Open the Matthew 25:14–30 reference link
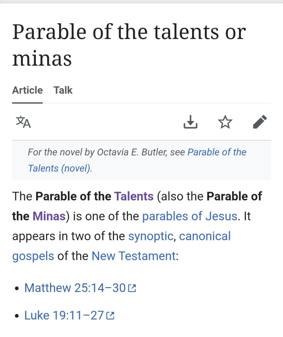 (75, 288)
